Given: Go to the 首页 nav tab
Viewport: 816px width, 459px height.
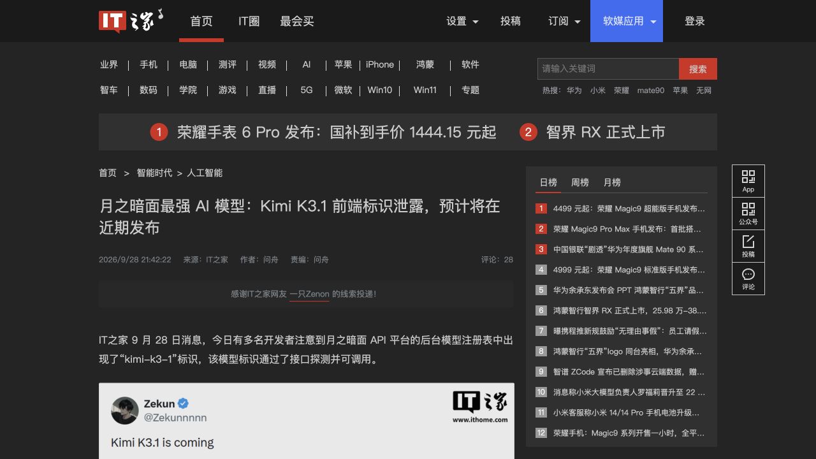Looking at the screenshot, I should [x=201, y=21].
